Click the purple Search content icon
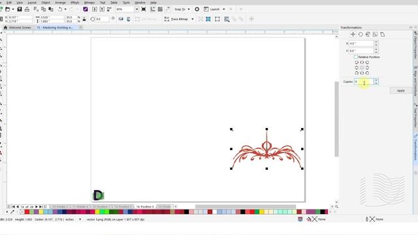The image size is (418, 235). click(86, 9)
